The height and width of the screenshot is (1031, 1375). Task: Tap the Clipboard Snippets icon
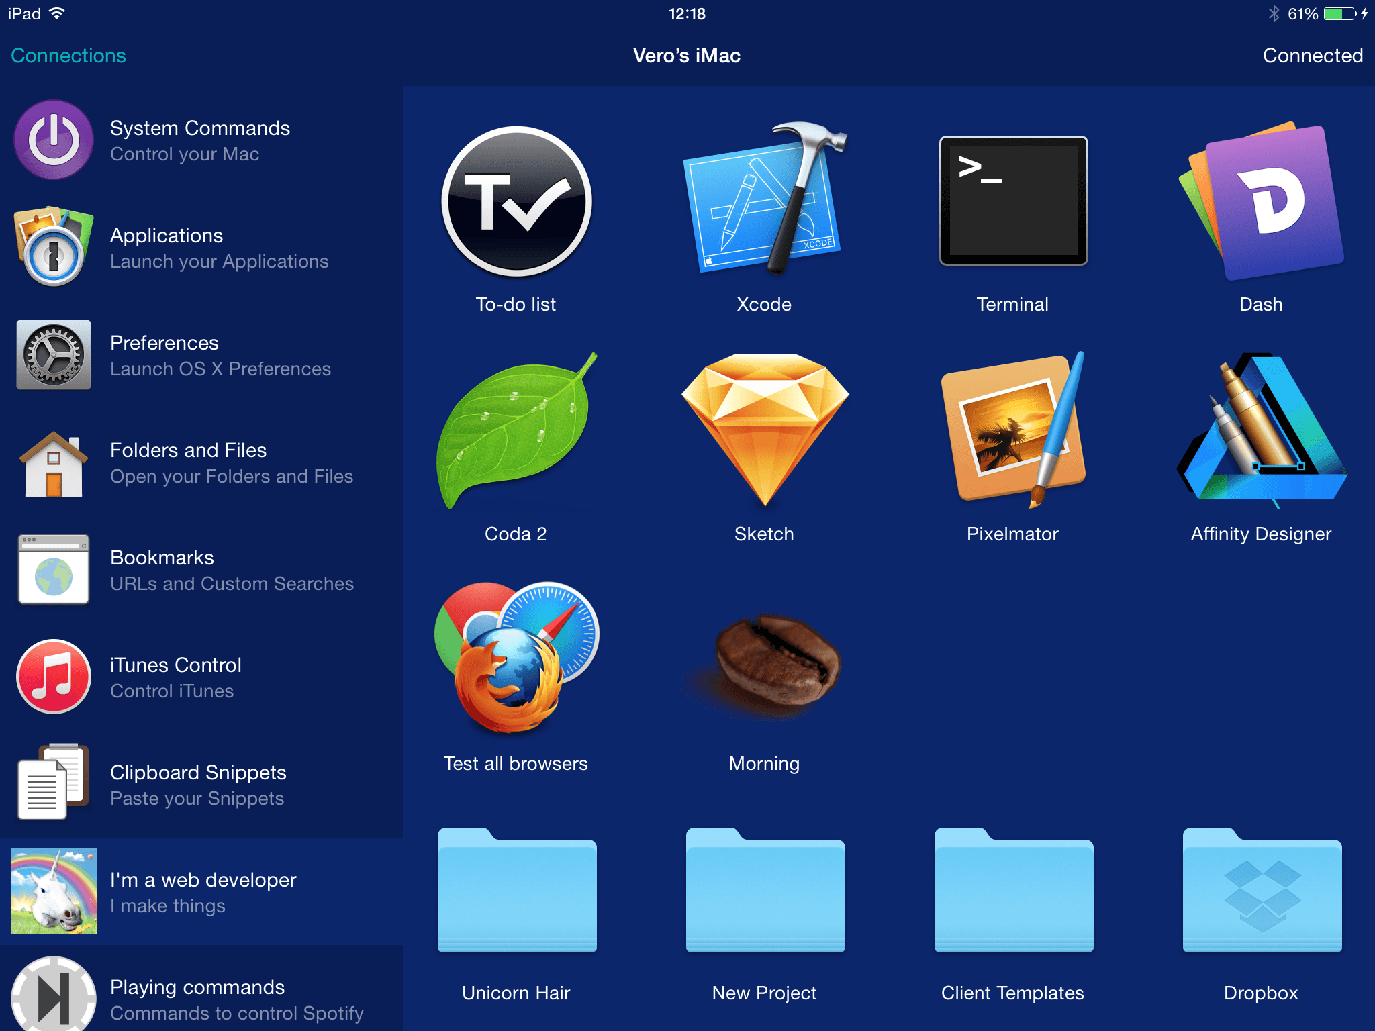[54, 782]
